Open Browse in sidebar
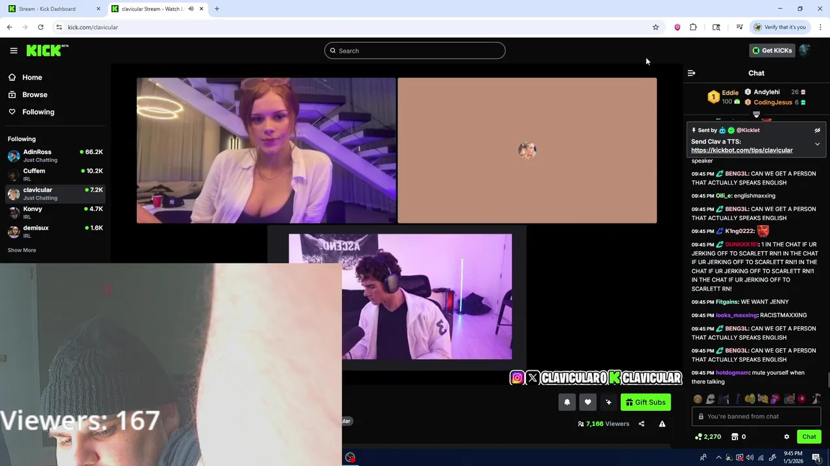This screenshot has width=830, height=466. [34, 94]
